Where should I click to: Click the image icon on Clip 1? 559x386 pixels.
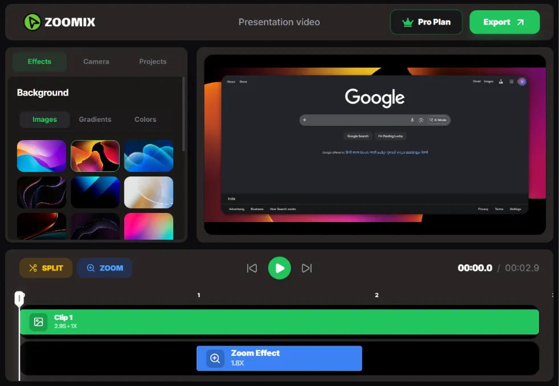[x=39, y=322]
